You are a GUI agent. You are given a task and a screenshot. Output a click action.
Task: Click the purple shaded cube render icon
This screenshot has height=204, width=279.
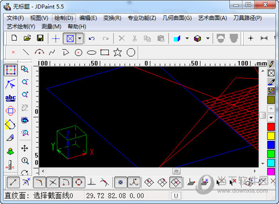tap(197, 38)
